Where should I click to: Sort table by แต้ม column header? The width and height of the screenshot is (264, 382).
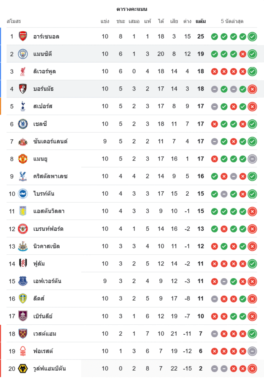click(x=201, y=21)
